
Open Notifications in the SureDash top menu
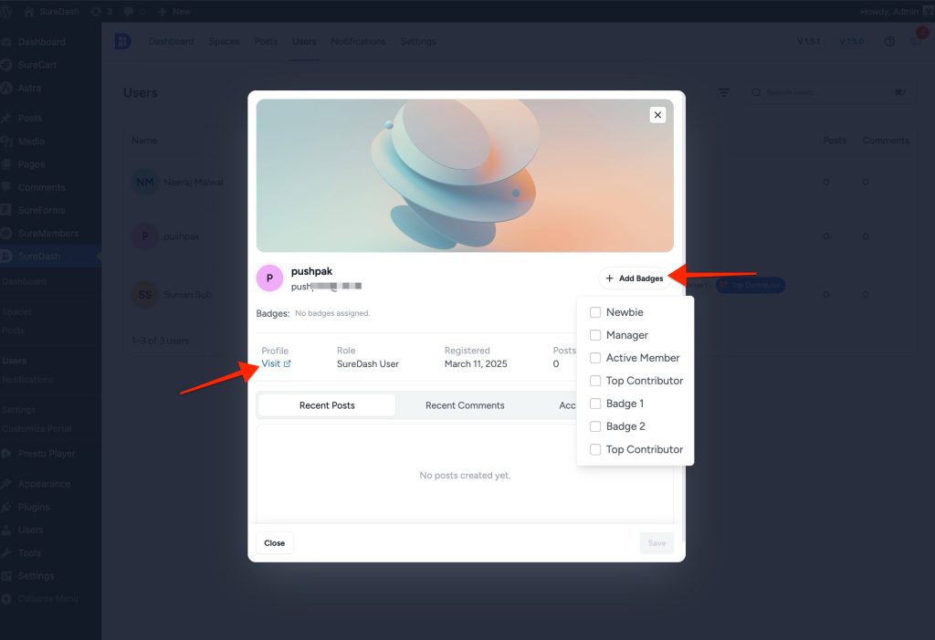pyautogui.click(x=358, y=41)
